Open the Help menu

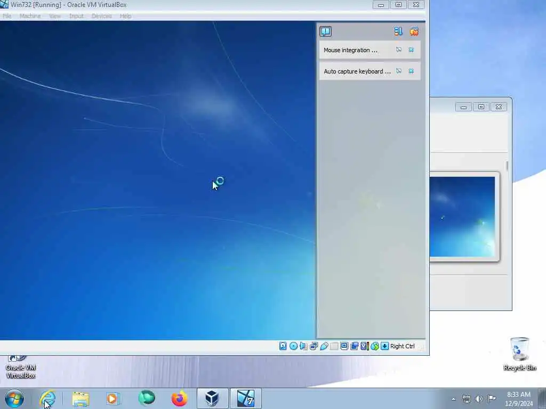tap(126, 16)
